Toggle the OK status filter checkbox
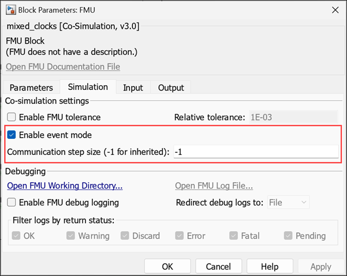 click(x=16, y=236)
